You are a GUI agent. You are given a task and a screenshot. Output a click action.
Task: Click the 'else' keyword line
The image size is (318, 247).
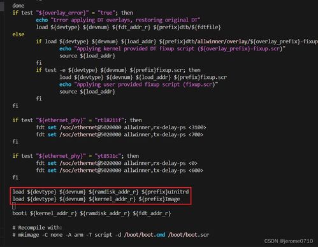[18, 34]
